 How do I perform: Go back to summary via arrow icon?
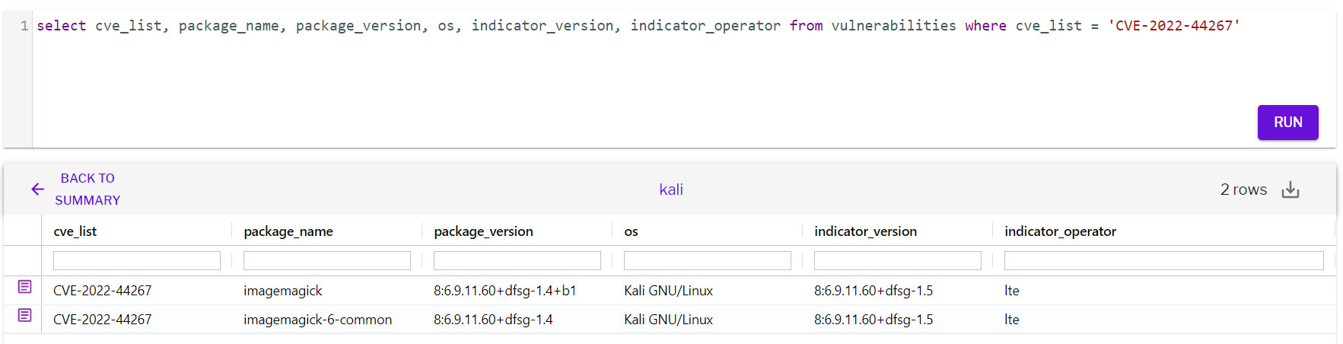click(x=37, y=190)
